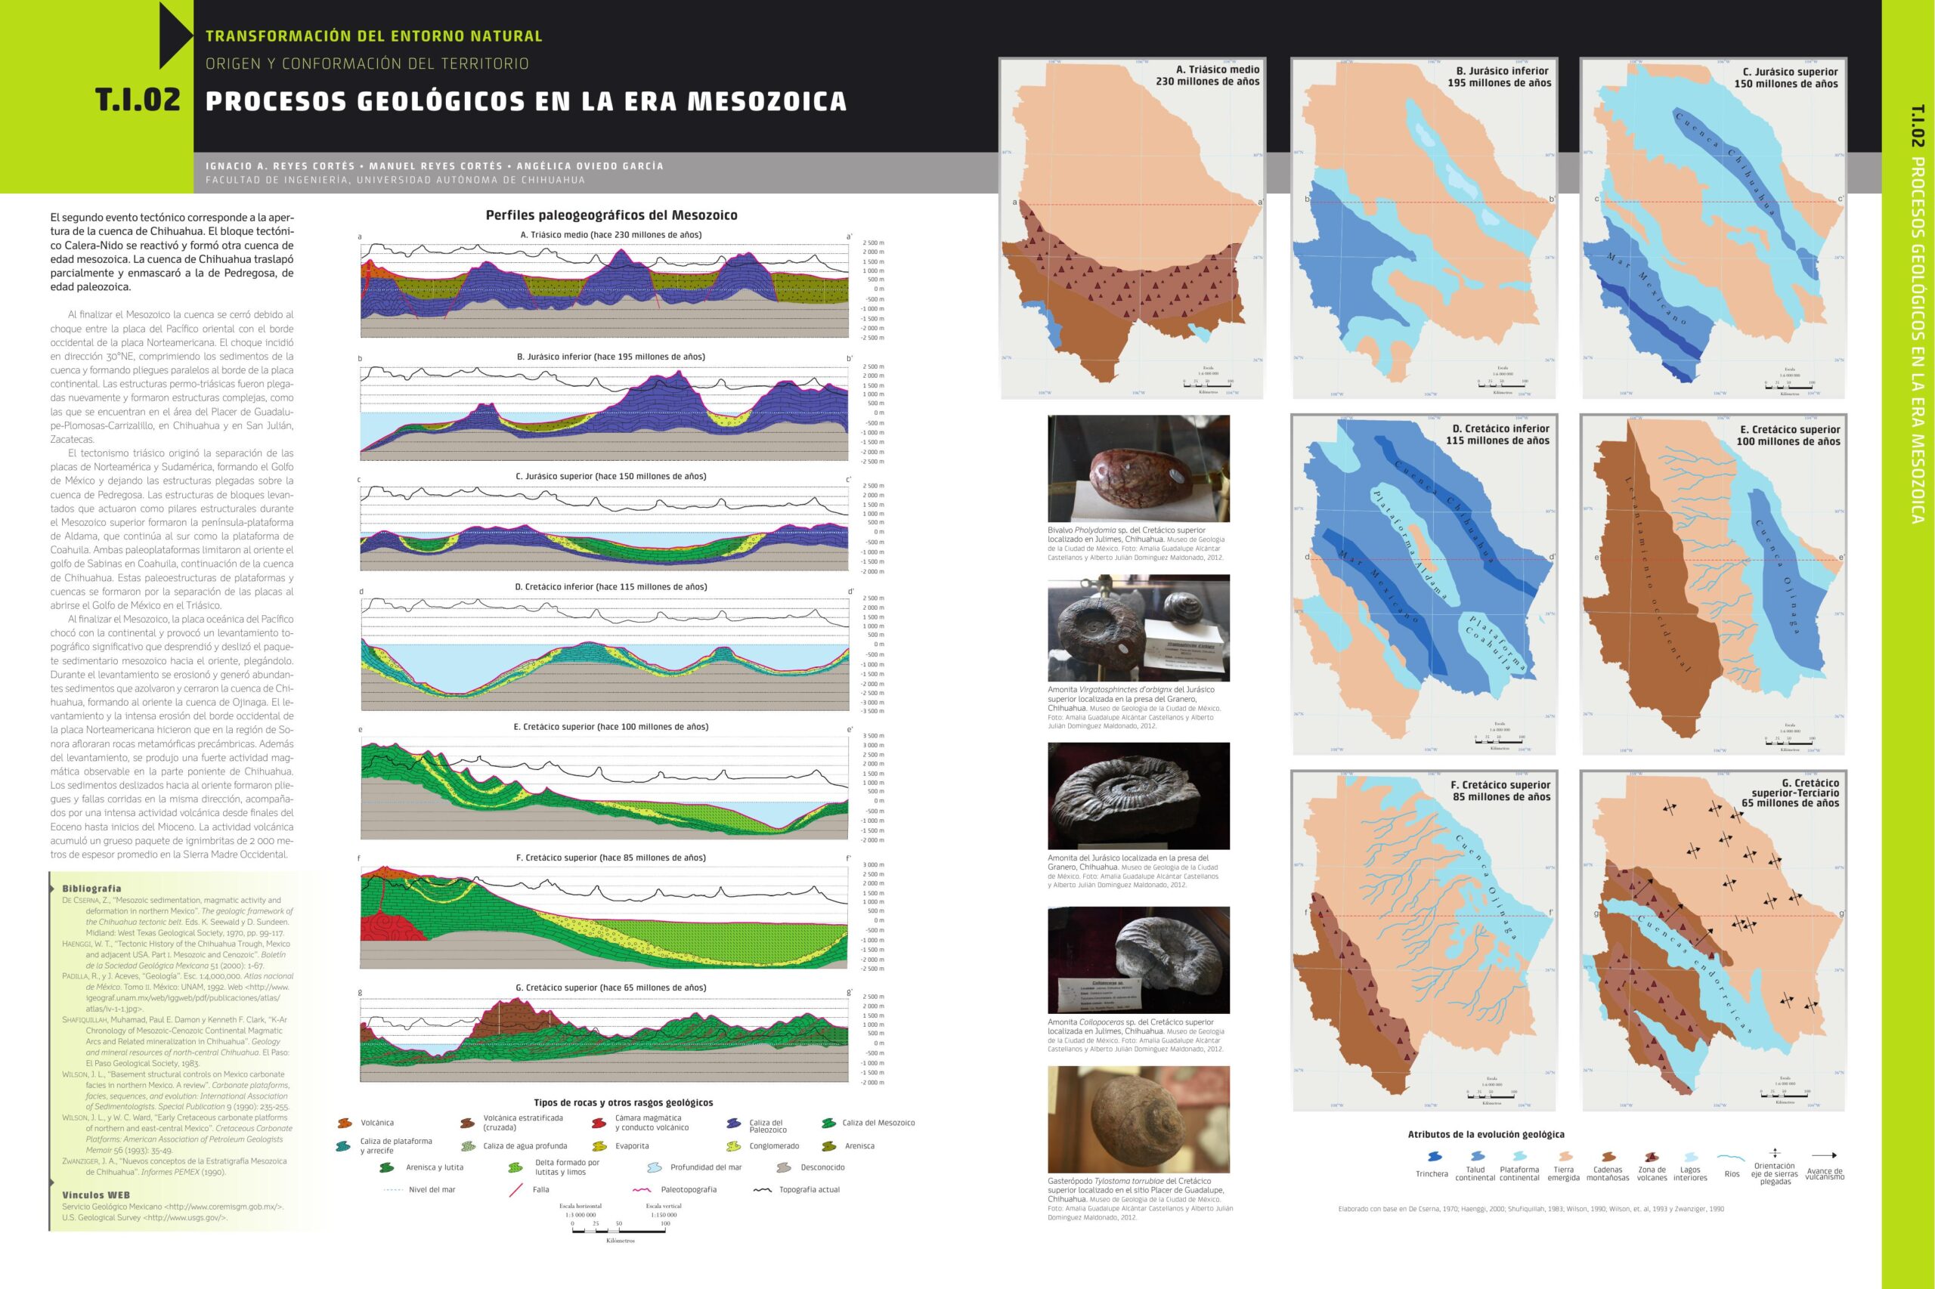
Task: Open map E. Cretácico superior 100 millones
Action: pos(1713,585)
